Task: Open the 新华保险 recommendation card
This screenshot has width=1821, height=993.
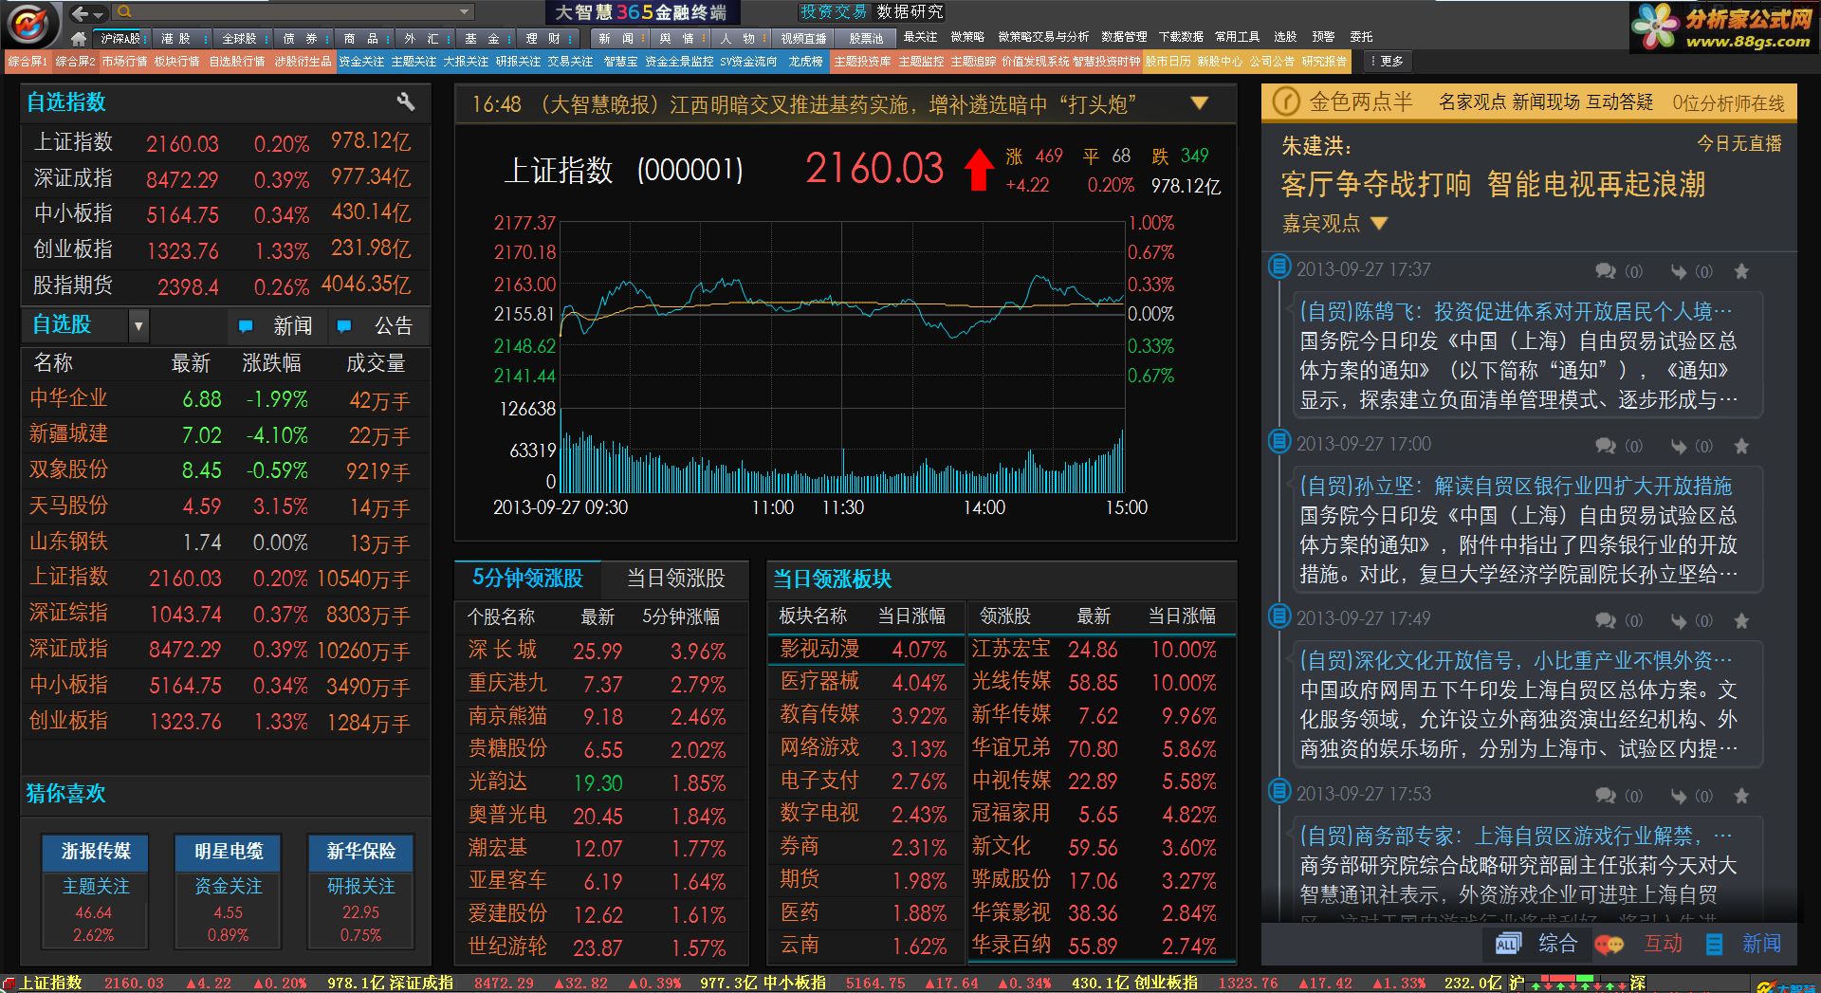Action: (x=360, y=891)
